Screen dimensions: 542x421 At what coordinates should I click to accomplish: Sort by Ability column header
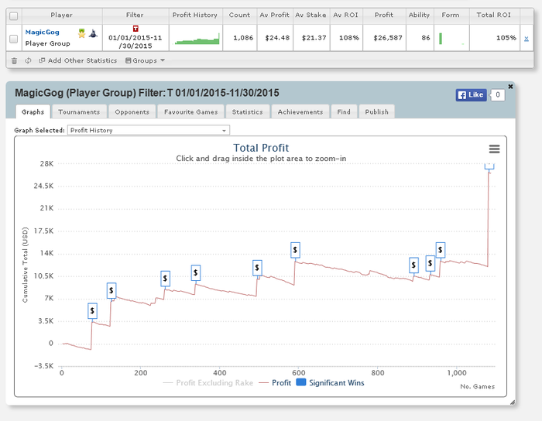click(419, 15)
